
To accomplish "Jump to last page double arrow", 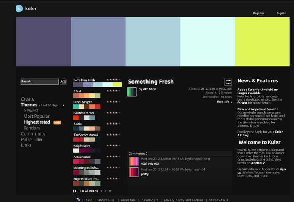I will 110,191.
